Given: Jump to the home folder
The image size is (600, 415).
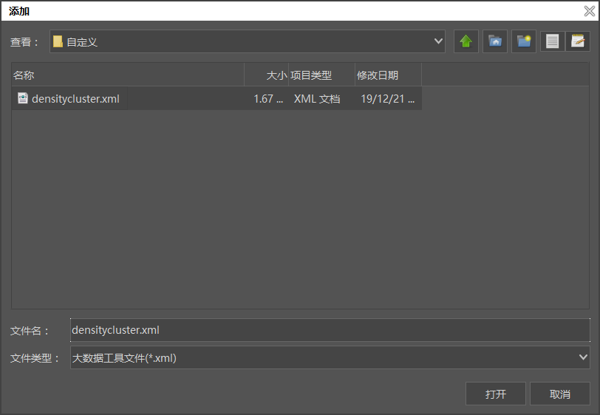Looking at the screenshot, I should tap(495, 41).
